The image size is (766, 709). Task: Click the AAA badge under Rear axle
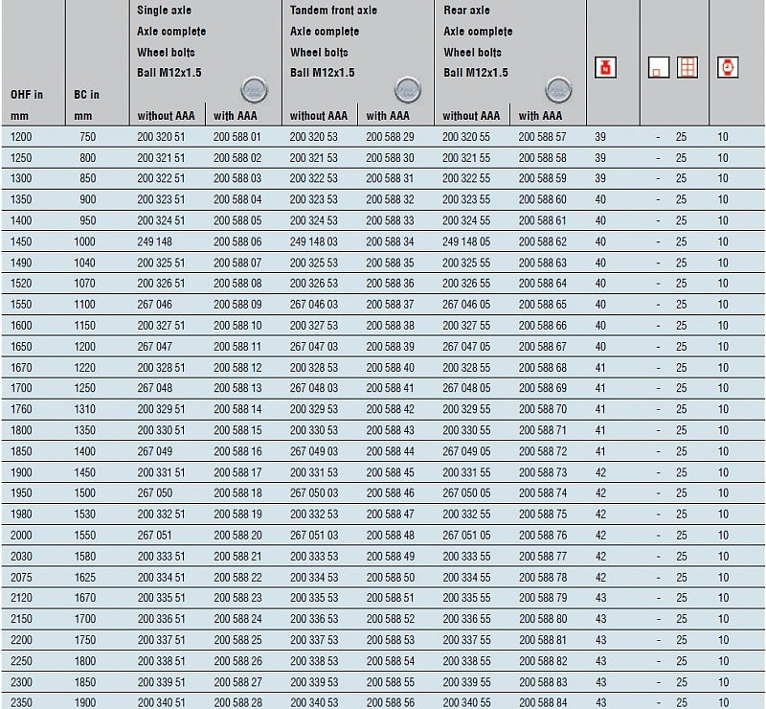tap(559, 90)
